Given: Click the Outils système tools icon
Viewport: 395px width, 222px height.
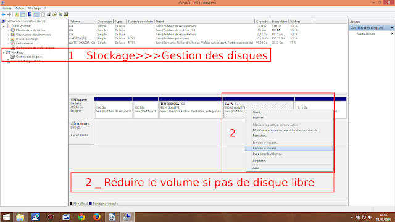Looking at the screenshot, I should 8,26.
